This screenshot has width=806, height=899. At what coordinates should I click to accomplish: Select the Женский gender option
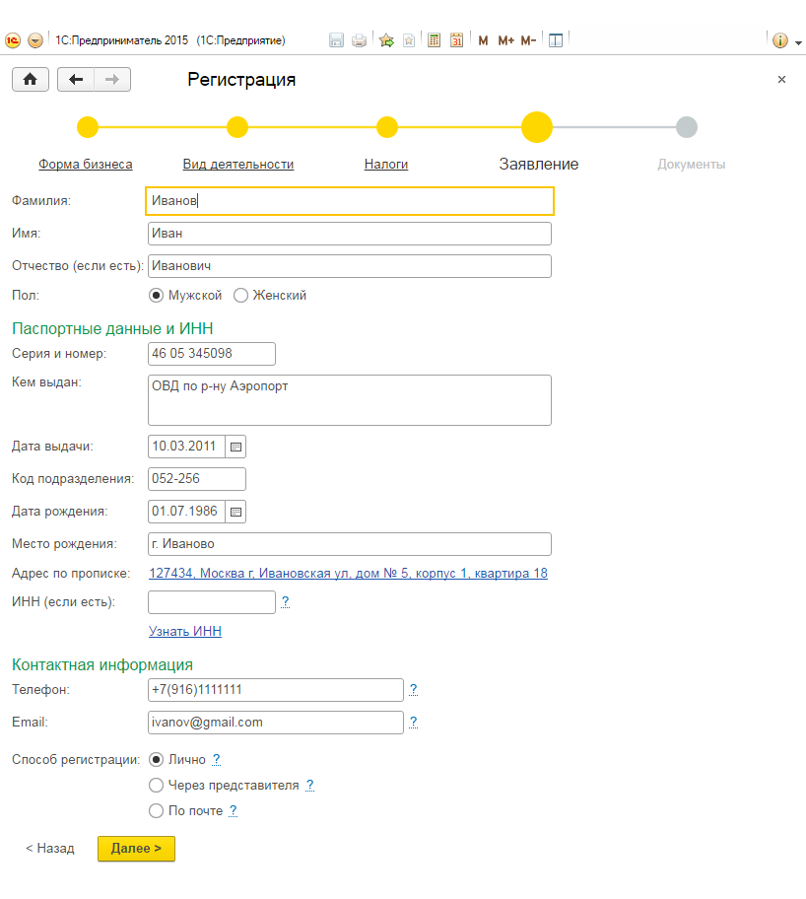240,296
